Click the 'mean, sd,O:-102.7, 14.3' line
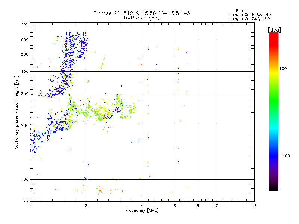The image size is (299, 224). (x=249, y=15)
